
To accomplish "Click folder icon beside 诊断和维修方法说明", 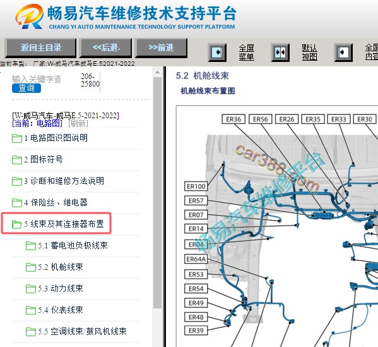I will [x=17, y=181].
